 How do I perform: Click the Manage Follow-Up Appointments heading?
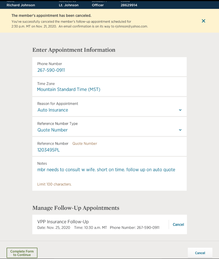[x=76, y=208]
